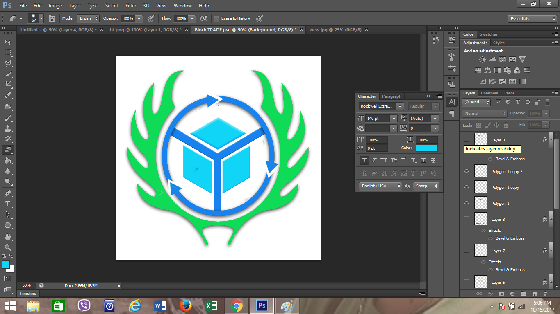Viewport: 560px width, 314px height.
Task: Click the Character panel text Color swatch
Action: (x=427, y=148)
